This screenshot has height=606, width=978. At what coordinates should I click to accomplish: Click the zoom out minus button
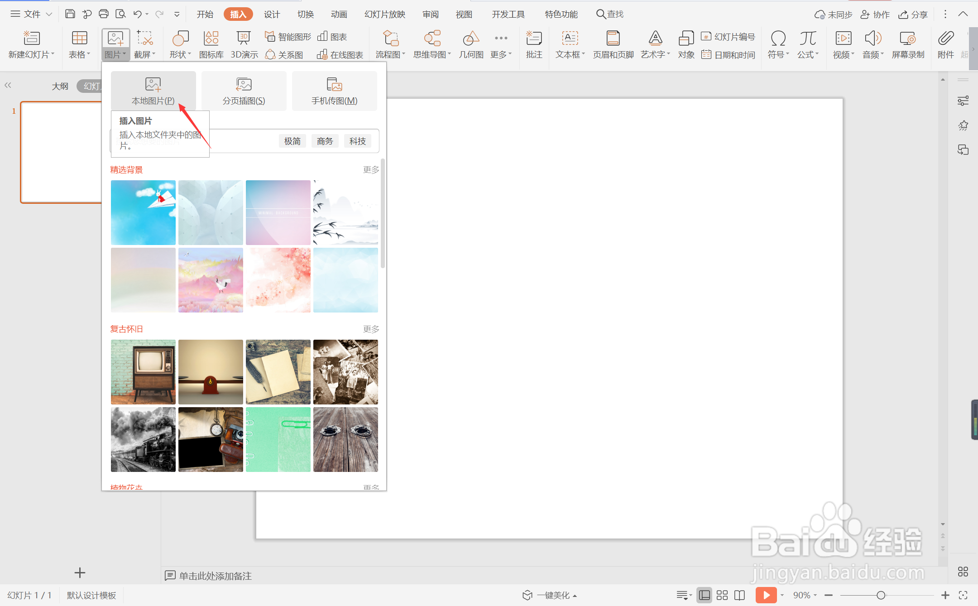tap(829, 595)
